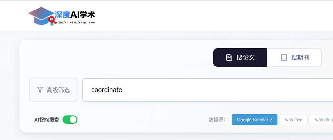
Task: Click the AI智能搜索 label text
Action: [46, 120]
